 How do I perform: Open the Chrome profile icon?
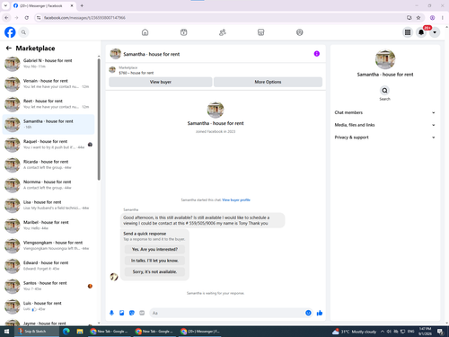pos(432,18)
